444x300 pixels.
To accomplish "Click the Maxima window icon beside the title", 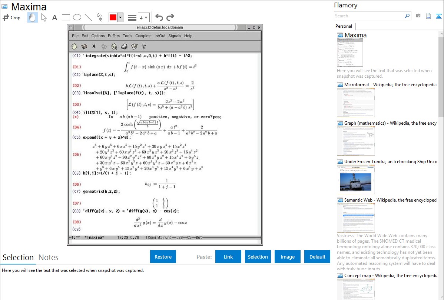I will click(4, 6).
